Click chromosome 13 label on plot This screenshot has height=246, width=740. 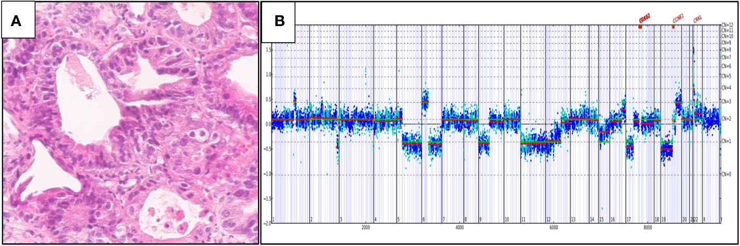573,220
